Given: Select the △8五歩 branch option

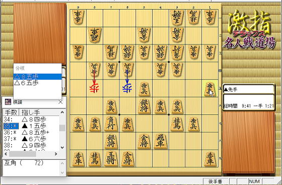Looking at the screenshot, I should [x=37, y=77].
